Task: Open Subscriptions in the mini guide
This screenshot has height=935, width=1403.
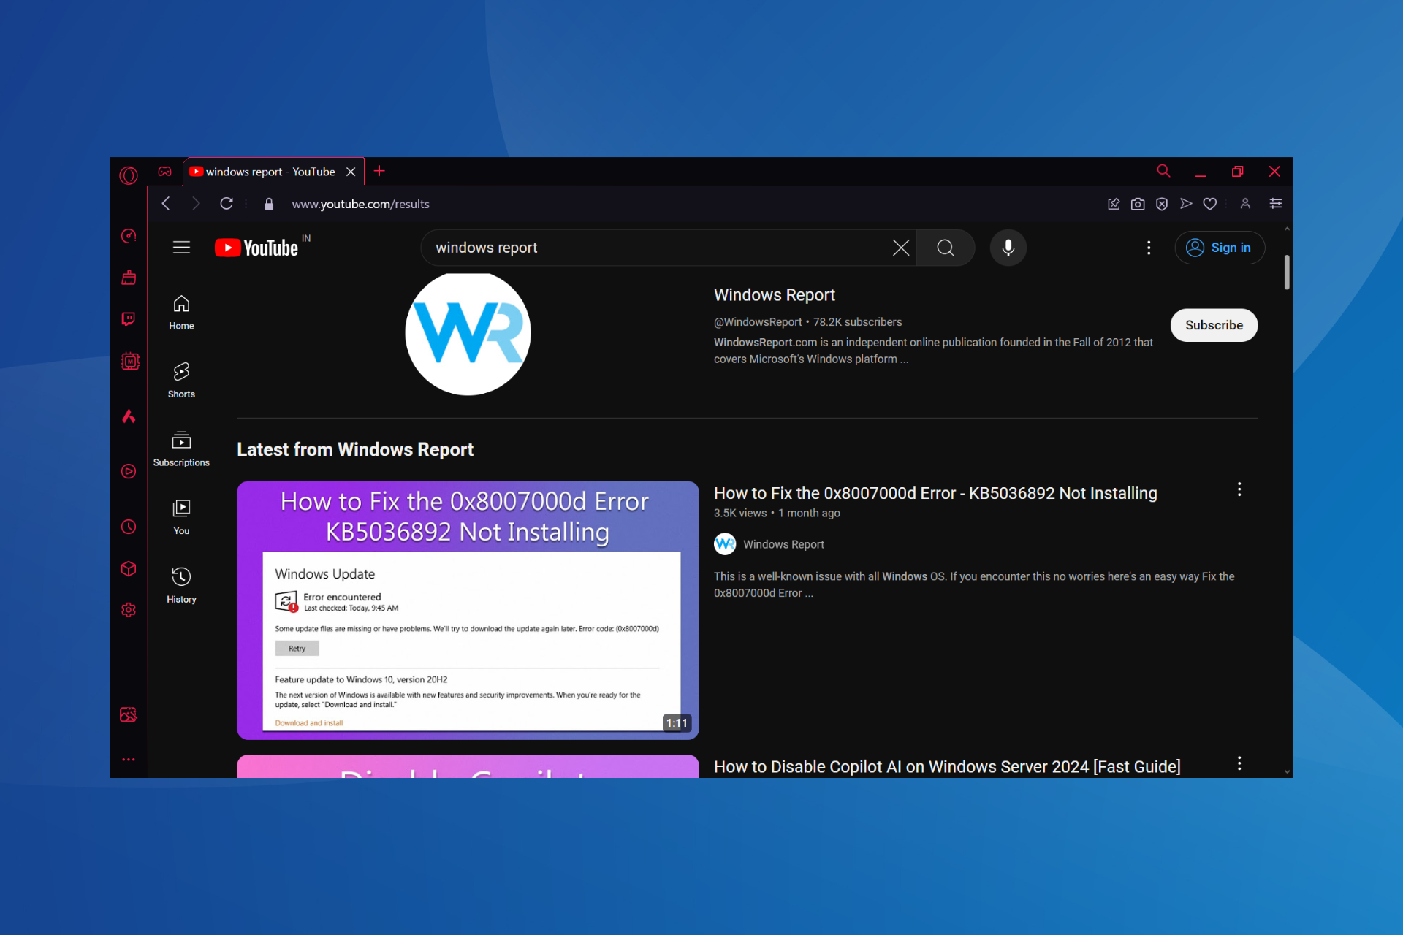Action: (181, 449)
